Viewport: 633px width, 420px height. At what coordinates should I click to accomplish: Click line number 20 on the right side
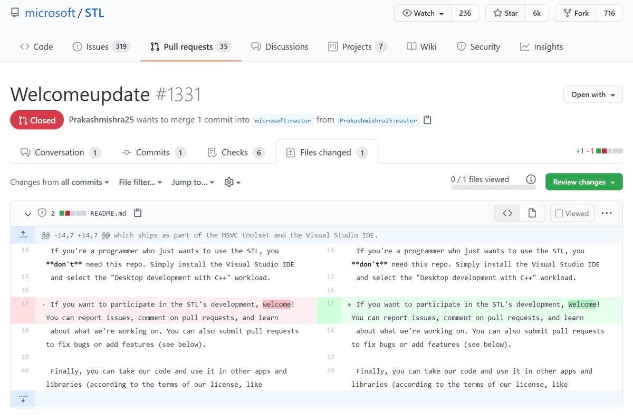(330, 370)
